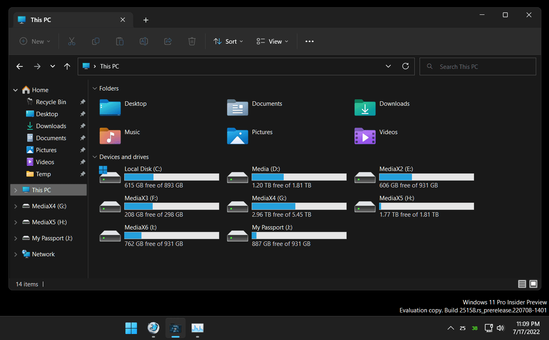Expand My Passport (J:) in the sidebar
The height and width of the screenshot is (340, 549).
click(16, 238)
